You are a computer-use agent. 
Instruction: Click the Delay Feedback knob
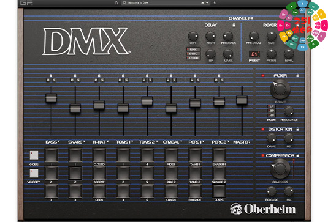coord(228,36)
